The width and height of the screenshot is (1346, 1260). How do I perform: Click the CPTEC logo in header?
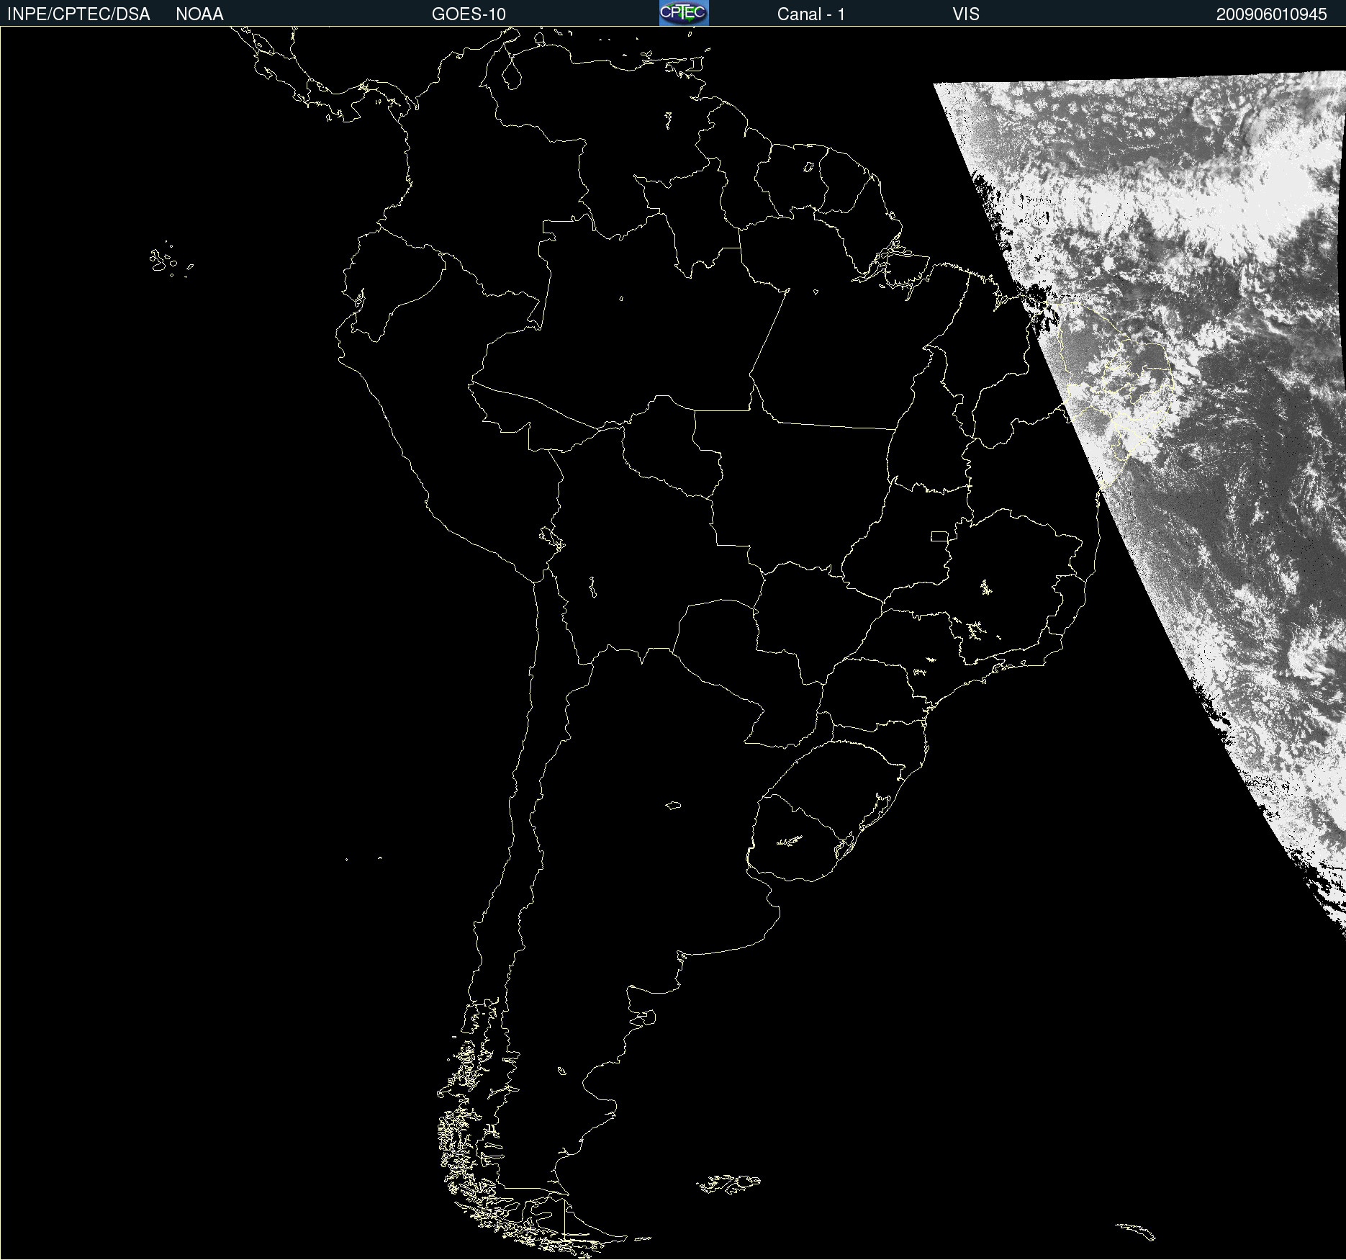(684, 13)
